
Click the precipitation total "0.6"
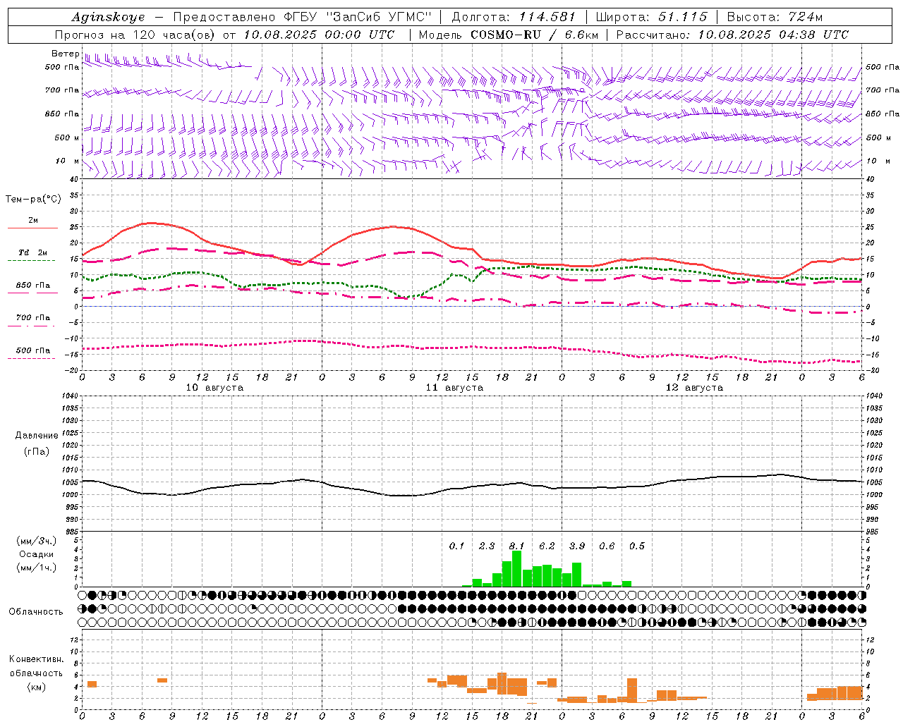click(607, 546)
